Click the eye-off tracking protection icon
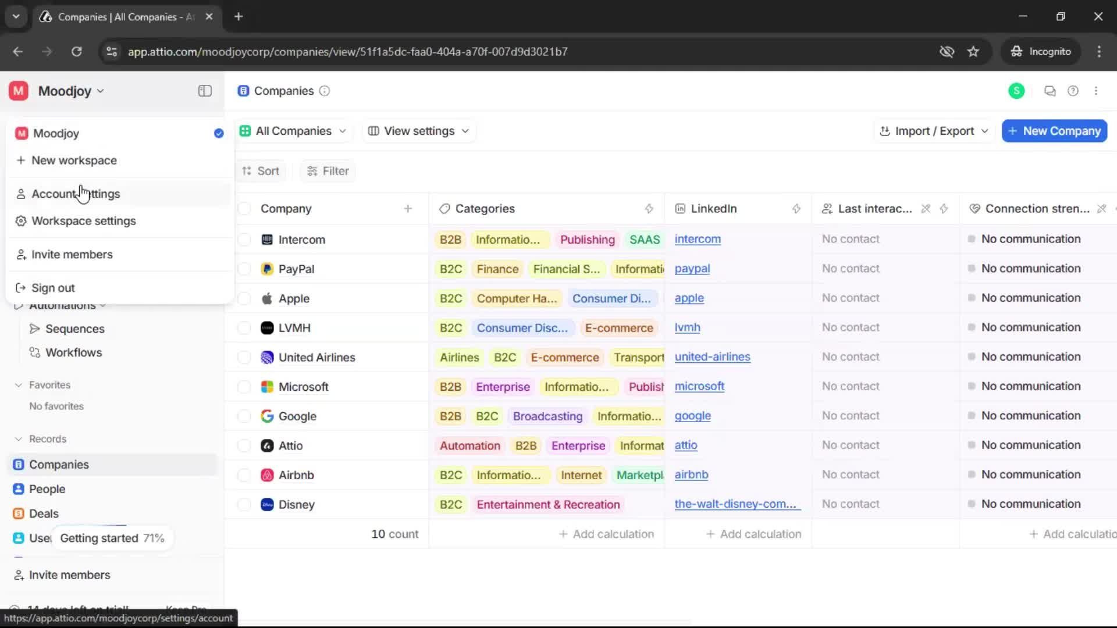The width and height of the screenshot is (1117, 628). (x=947, y=51)
